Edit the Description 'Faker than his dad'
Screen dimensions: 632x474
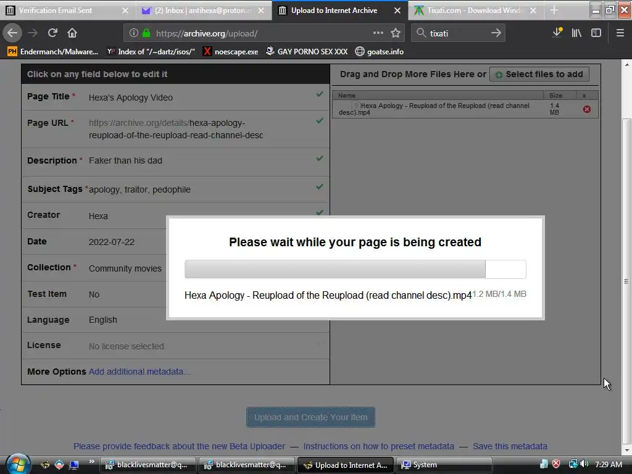point(125,160)
